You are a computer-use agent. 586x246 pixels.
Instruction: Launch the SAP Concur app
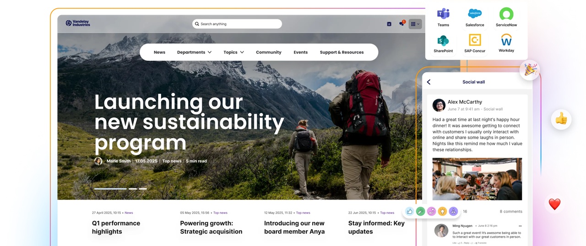tap(475, 44)
